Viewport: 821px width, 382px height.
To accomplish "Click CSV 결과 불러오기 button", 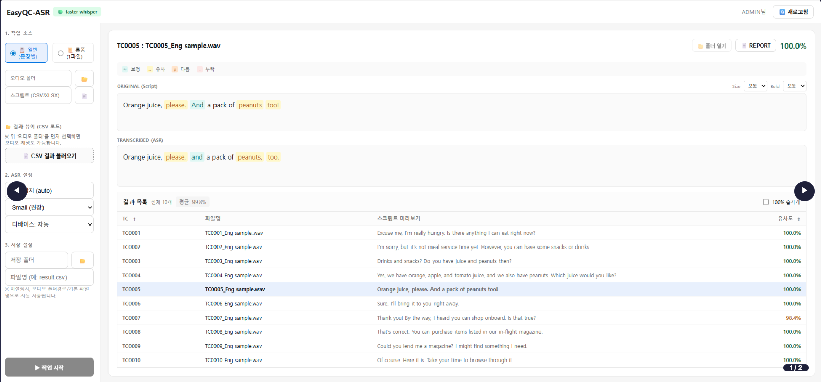I will 49,155.
